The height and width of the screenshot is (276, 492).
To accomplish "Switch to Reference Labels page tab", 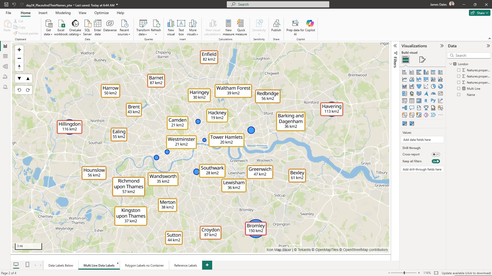I will (186, 266).
